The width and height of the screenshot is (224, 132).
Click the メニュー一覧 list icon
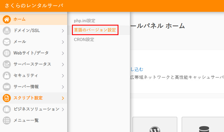7,120
